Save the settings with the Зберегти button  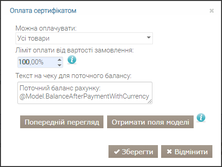pos(133,151)
